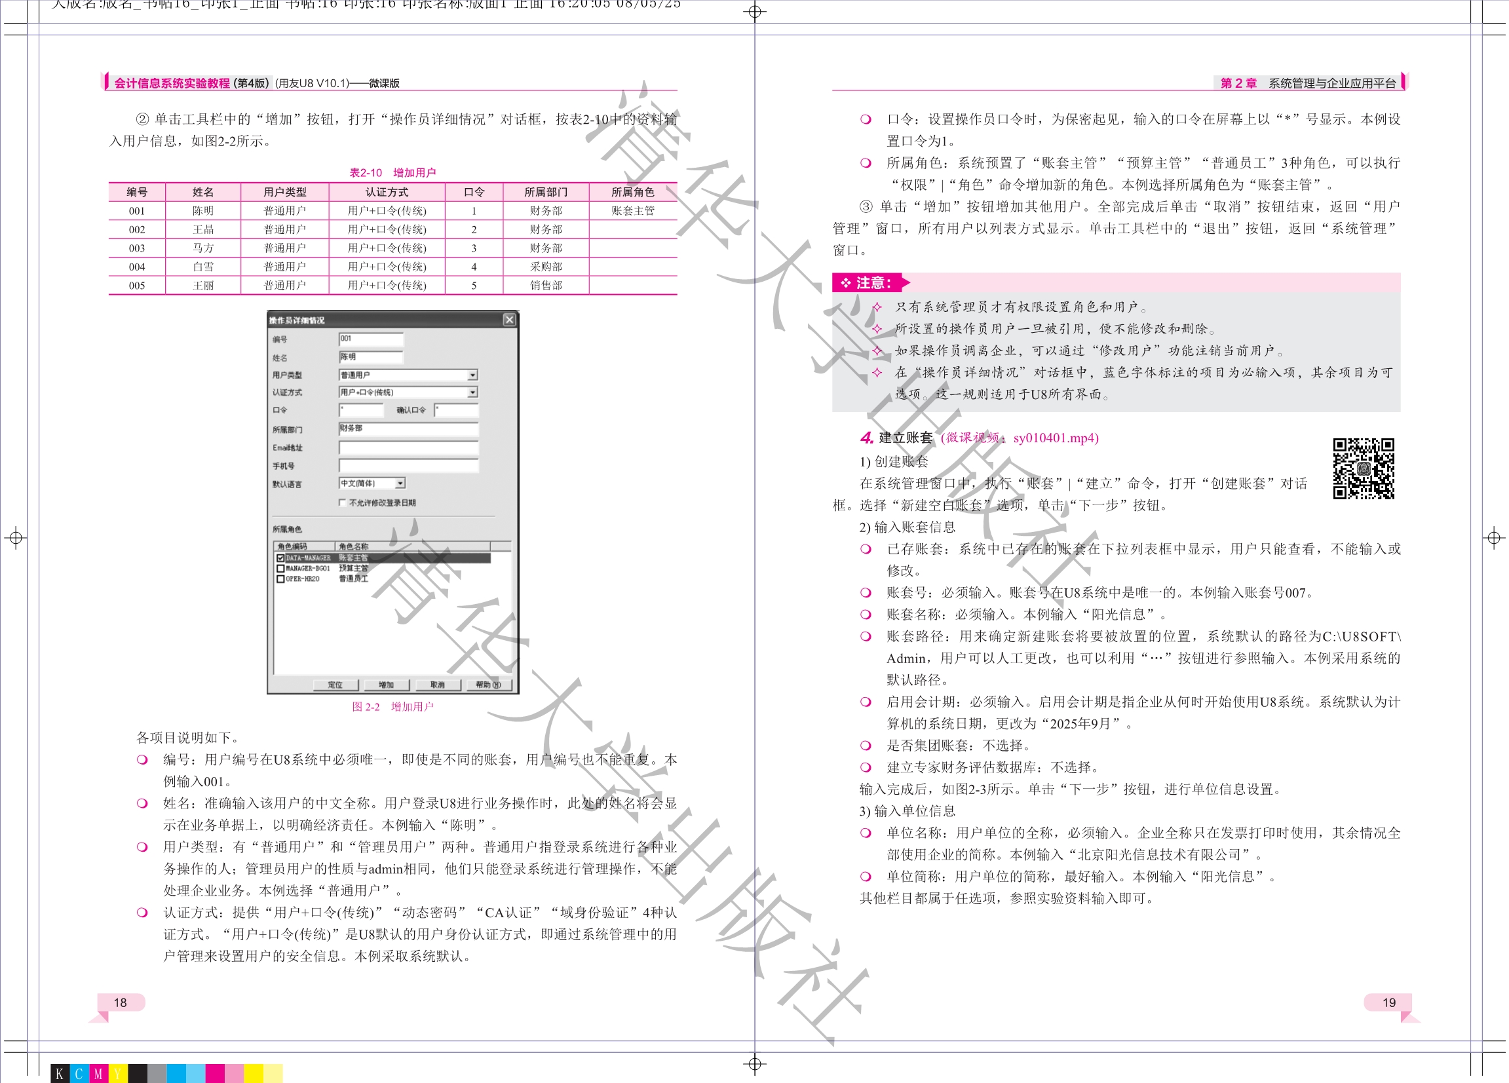The width and height of the screenshot is (1509, 1083).
Task: Open the sy010401.mp4 video link
Action: (x=1055, y=438)
